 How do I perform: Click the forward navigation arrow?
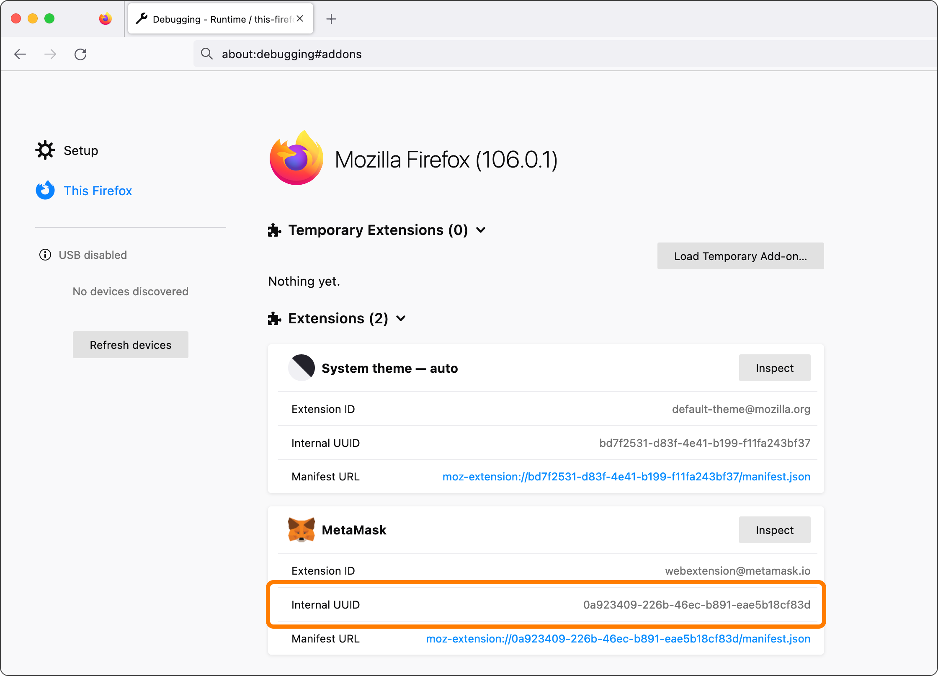(50, 54)
